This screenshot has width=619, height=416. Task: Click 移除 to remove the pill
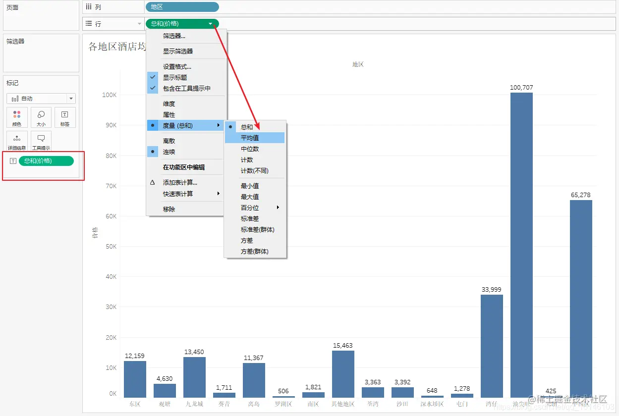[x=186, y=209]
